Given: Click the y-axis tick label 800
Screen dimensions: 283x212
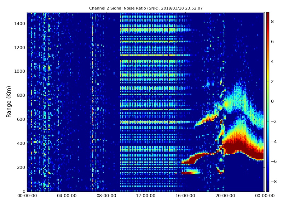Looking at the screenshot, I should coord(21,95).
